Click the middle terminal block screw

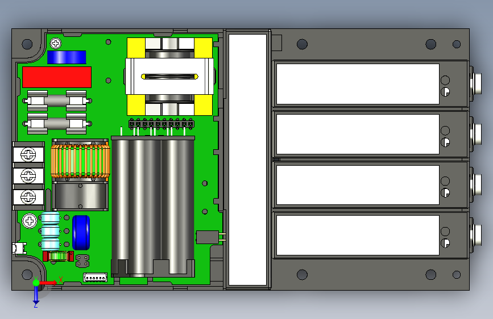[28, 175]
